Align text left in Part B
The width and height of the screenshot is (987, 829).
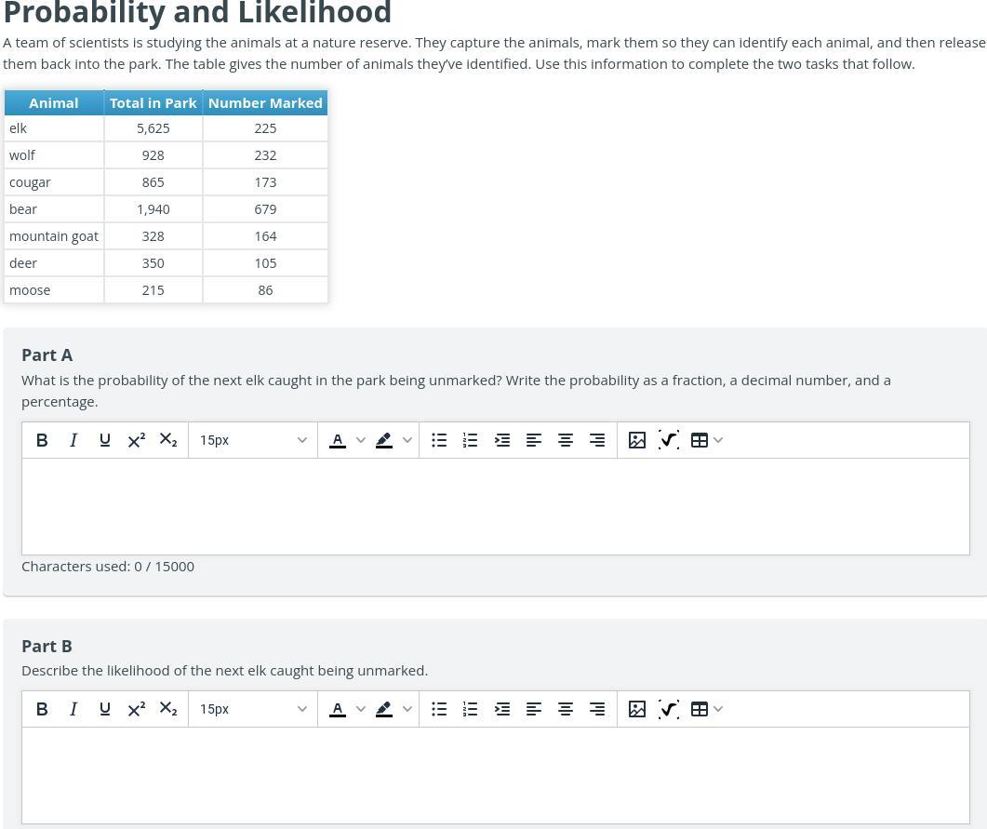[534, 709]
